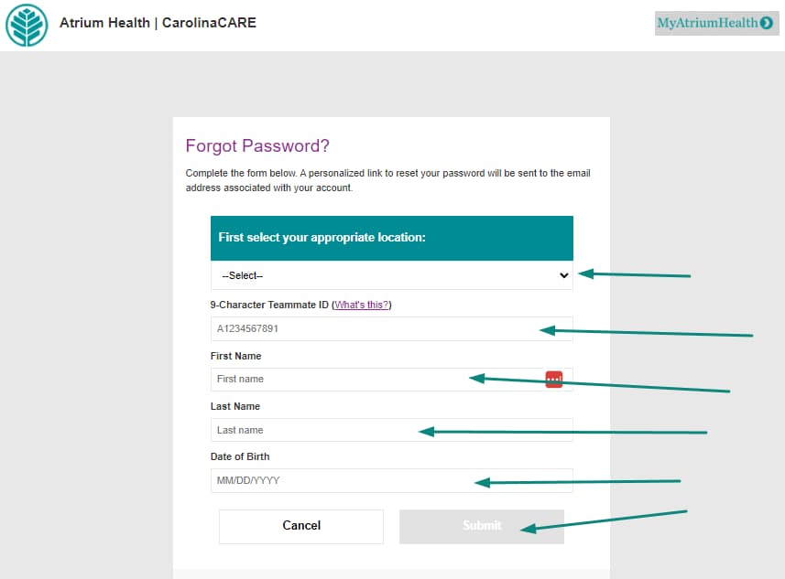
Task: Open the --Select-- location dropdown
Action: coord(391,275)
